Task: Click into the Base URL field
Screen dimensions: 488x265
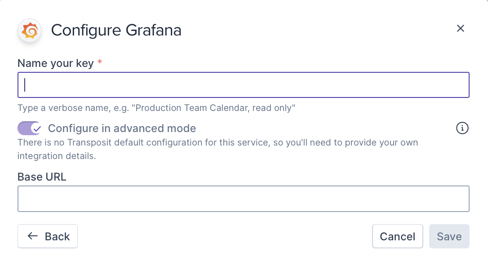Action: tap(244, 199)
